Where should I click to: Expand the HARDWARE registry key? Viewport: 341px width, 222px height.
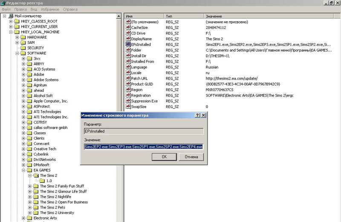pyautogui.click(x=17, y=37)
